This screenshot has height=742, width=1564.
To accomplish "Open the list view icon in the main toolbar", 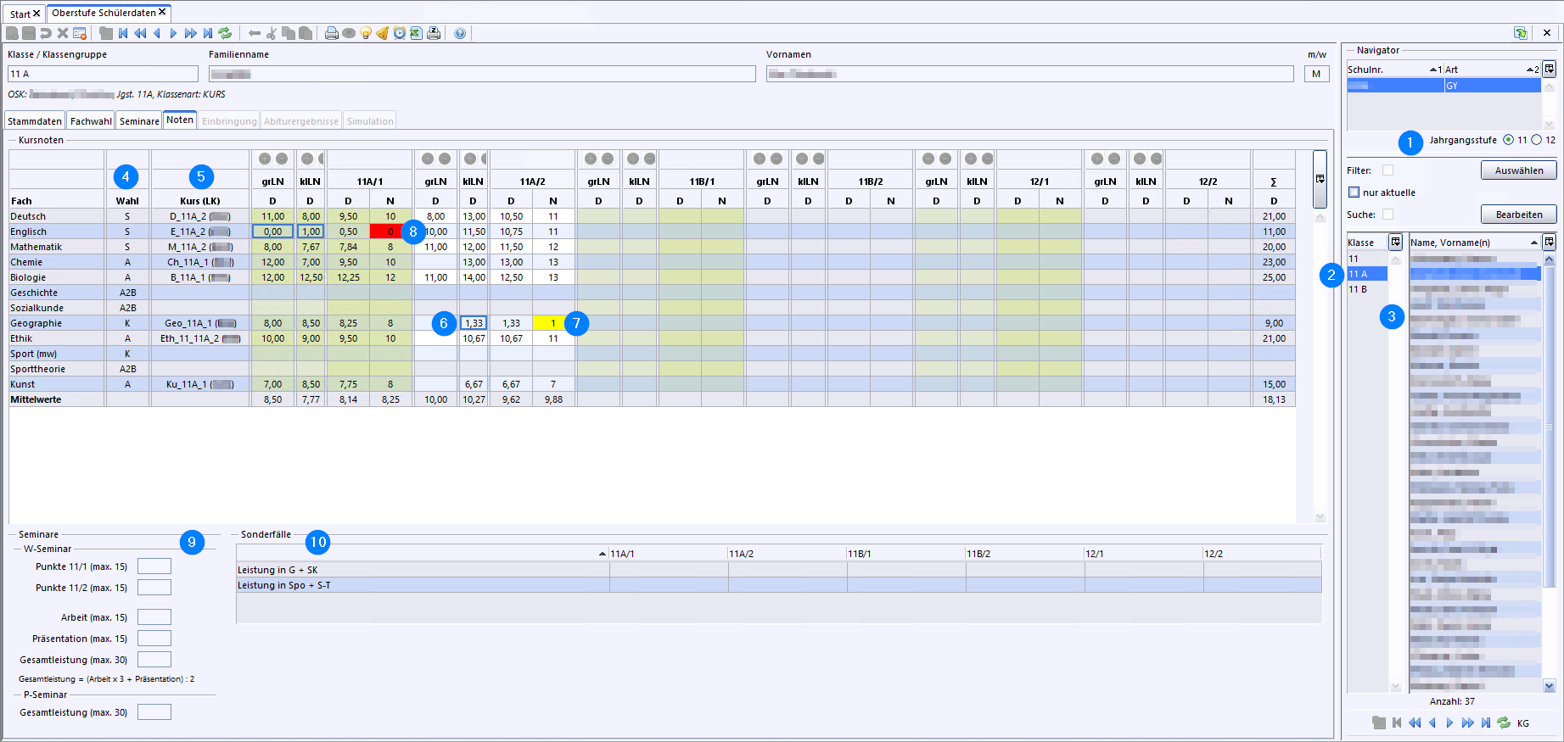I will pyautogui.click(x=106, y=33).
